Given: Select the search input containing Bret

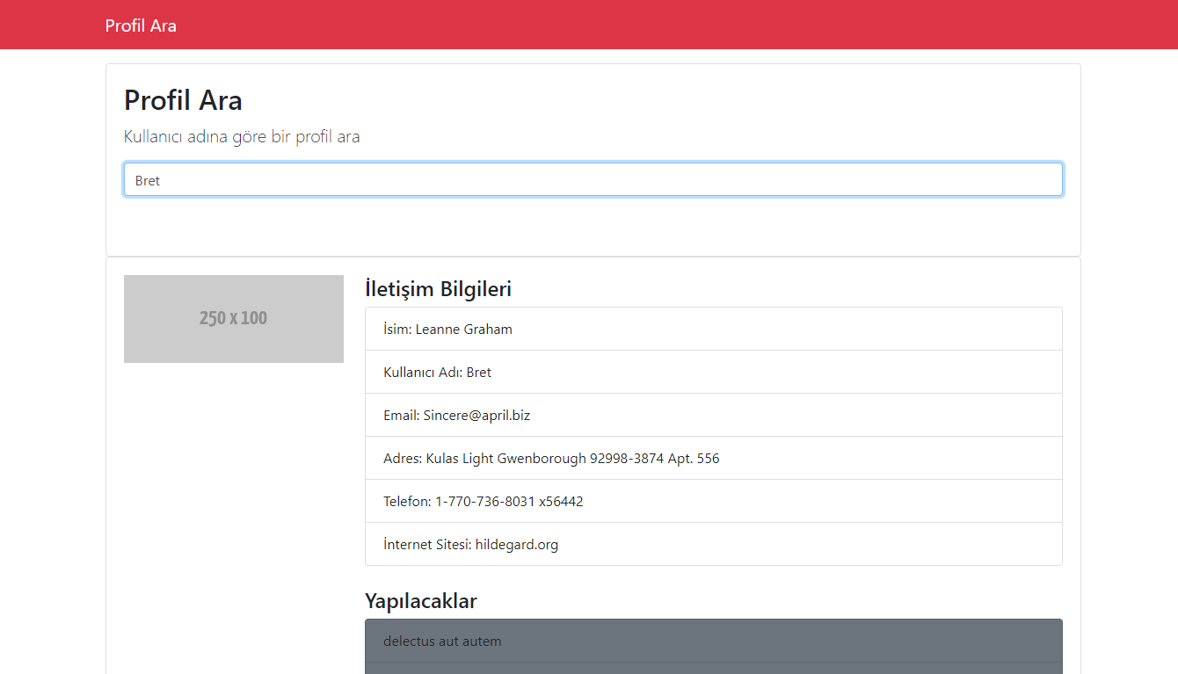Looking at the screenshot, I should tap(593, 179).
